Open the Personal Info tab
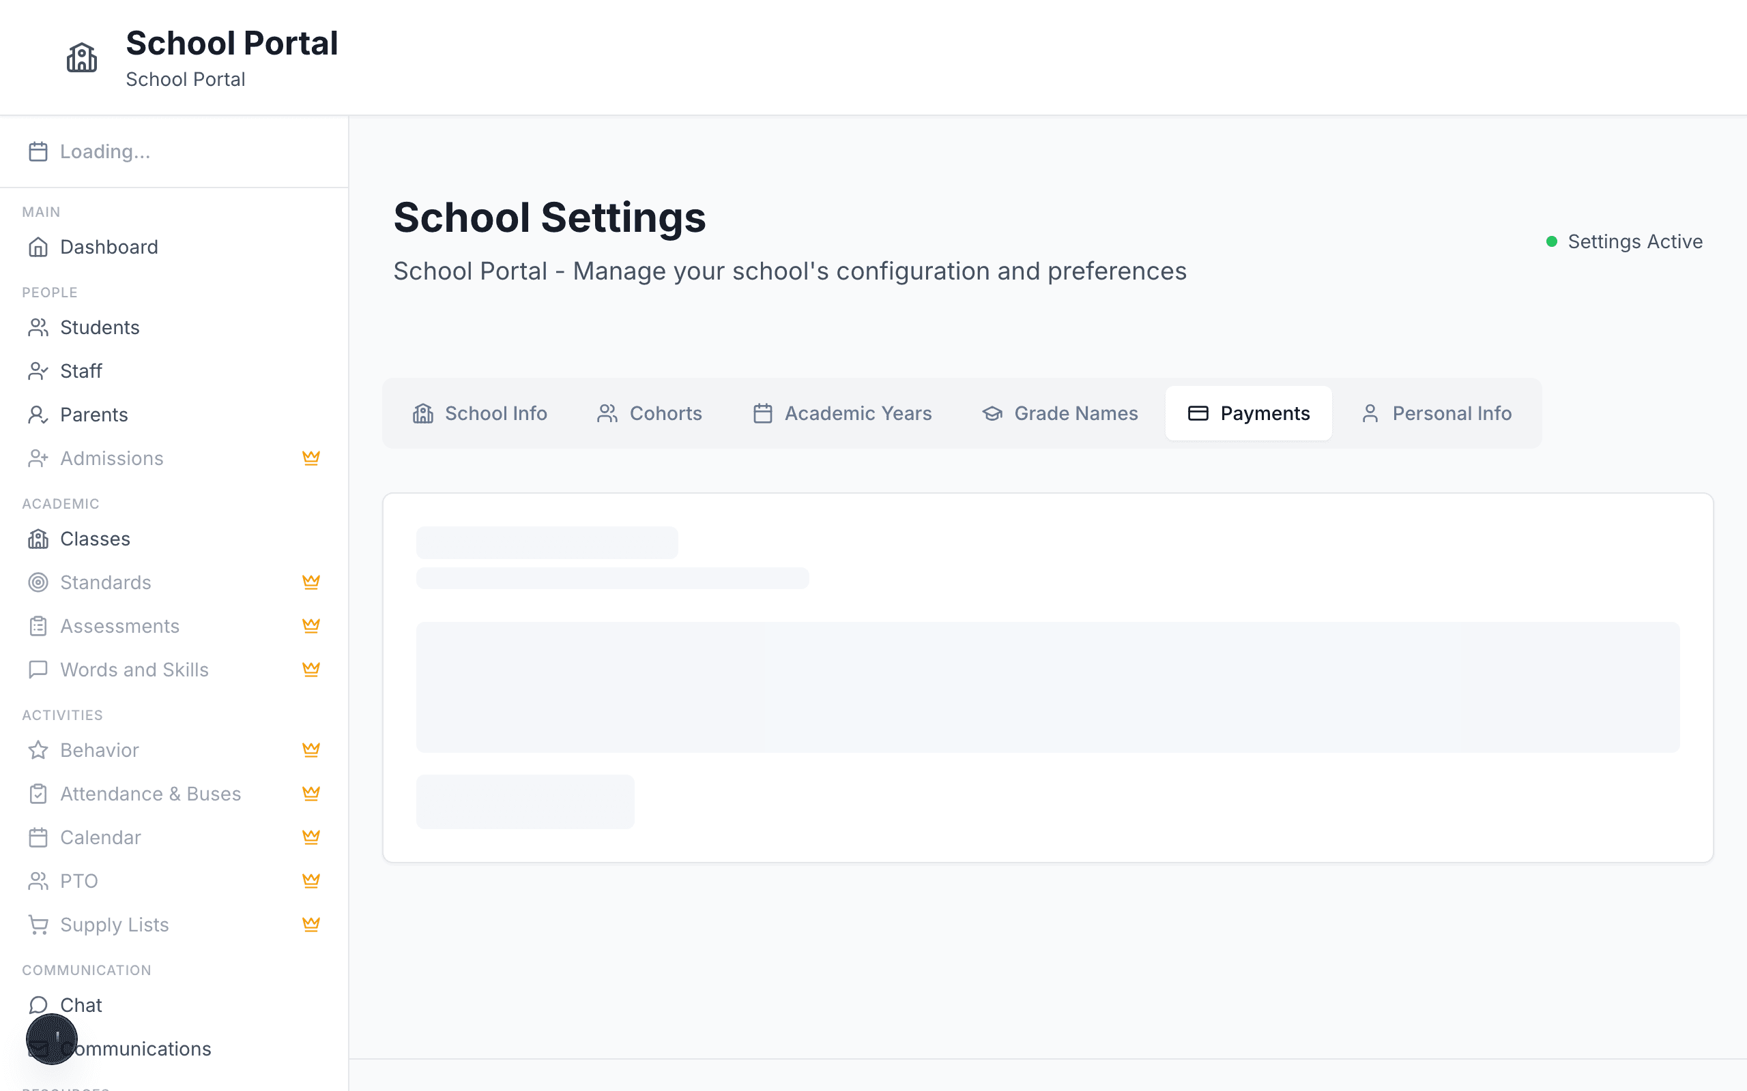The width and height of the screenshot is (1747, 1091). click(x=1436, y=413)
